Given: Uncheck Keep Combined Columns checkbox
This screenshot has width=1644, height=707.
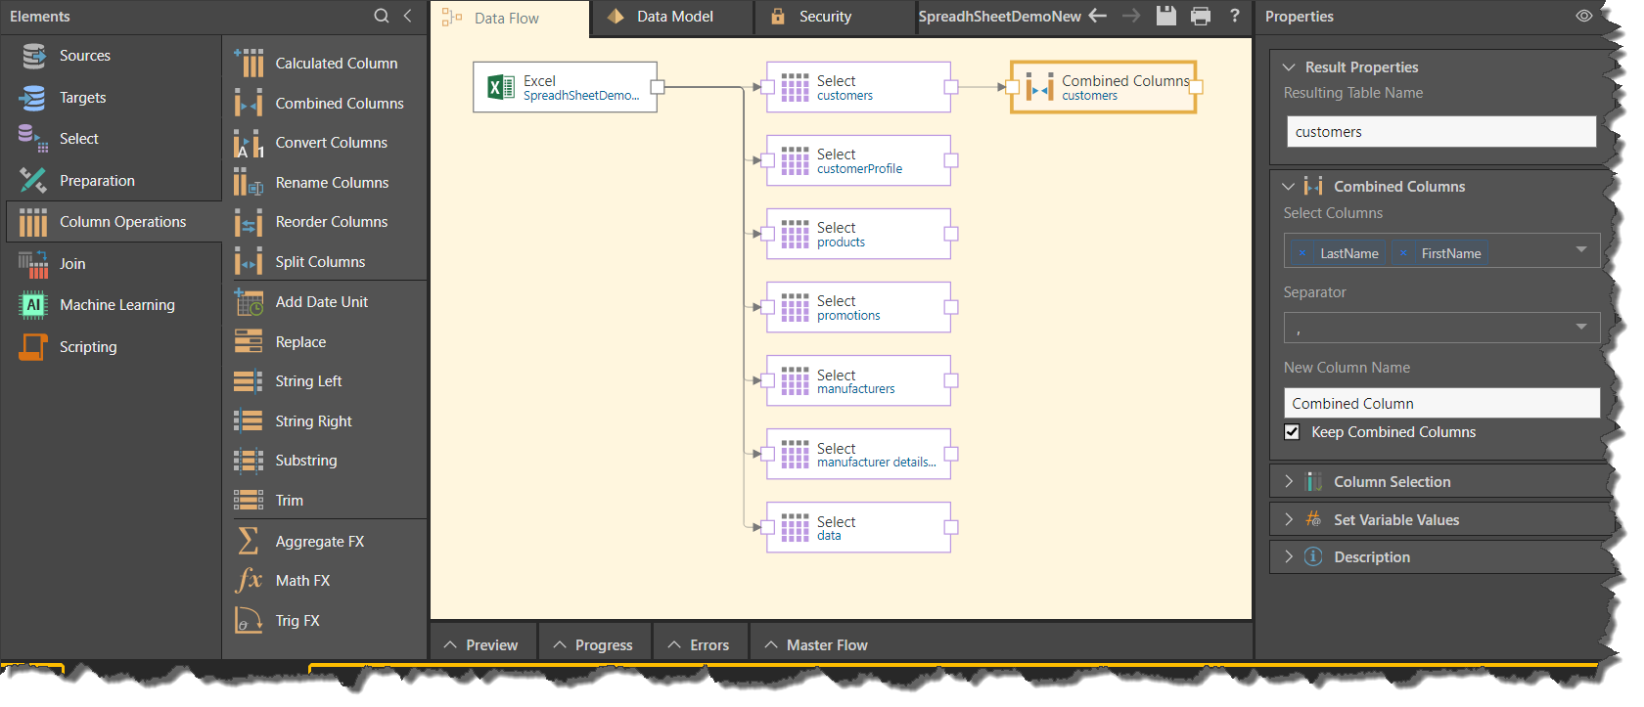Looking at the screenshot, I should pos(1293,432).
